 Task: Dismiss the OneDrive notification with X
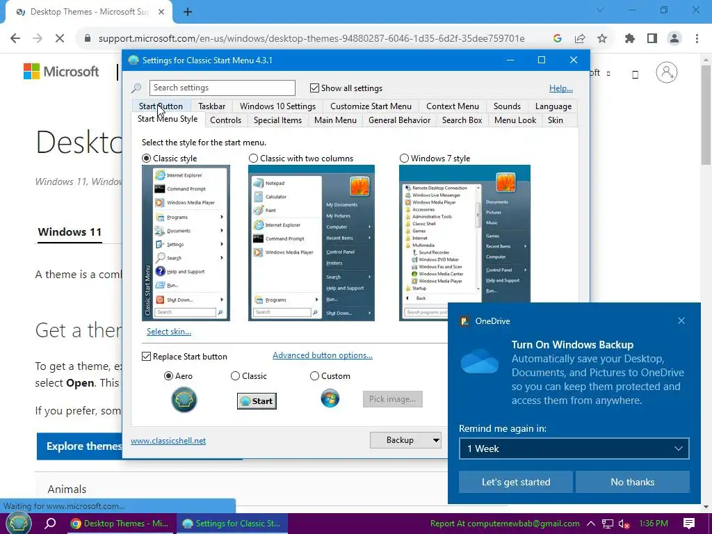coord(681,321)
